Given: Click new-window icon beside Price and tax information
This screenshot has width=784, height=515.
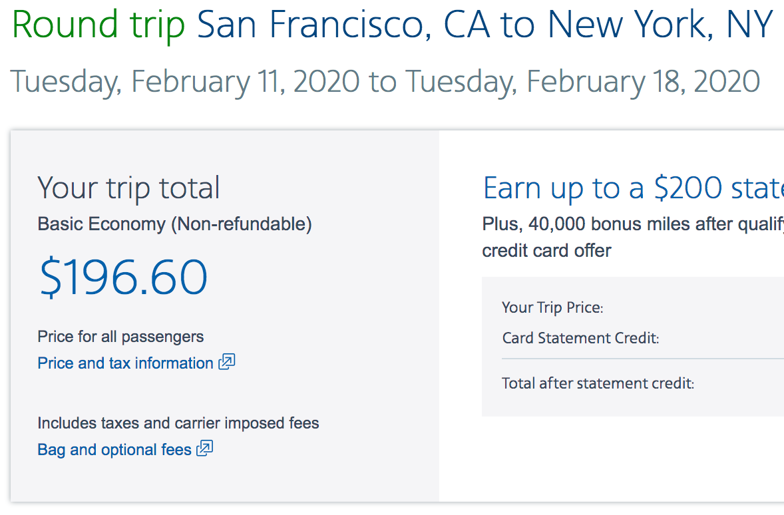Looking at the screenshot, I should coord(227,363).
